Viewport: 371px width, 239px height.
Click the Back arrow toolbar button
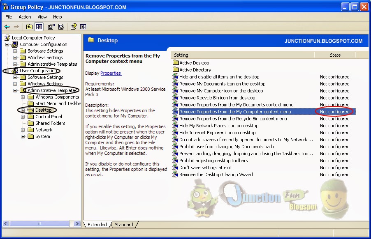point(7,27)
